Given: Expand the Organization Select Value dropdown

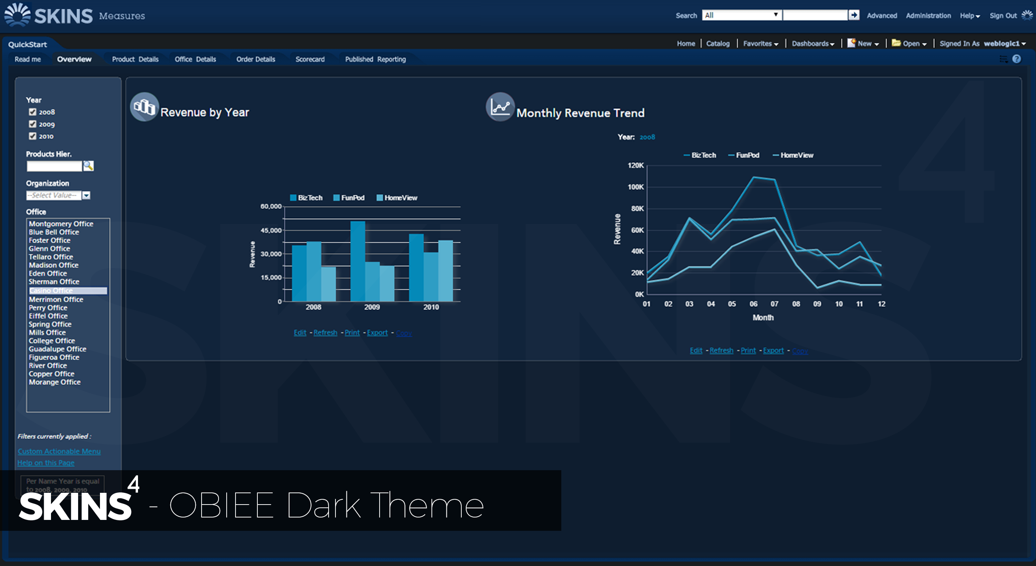Looking at the screenshot, I should click(x=86, y=195).
